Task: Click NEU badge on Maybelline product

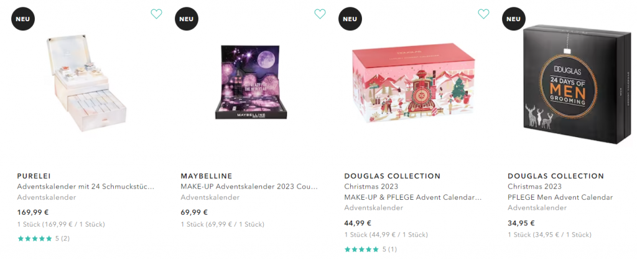Action: click(187, 19)
